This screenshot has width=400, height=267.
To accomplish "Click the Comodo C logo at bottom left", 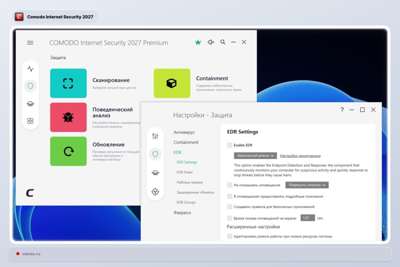I will [x=30, y=193].
